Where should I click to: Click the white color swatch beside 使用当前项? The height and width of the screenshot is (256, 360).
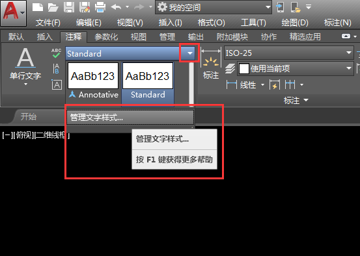tap(244, 68)
